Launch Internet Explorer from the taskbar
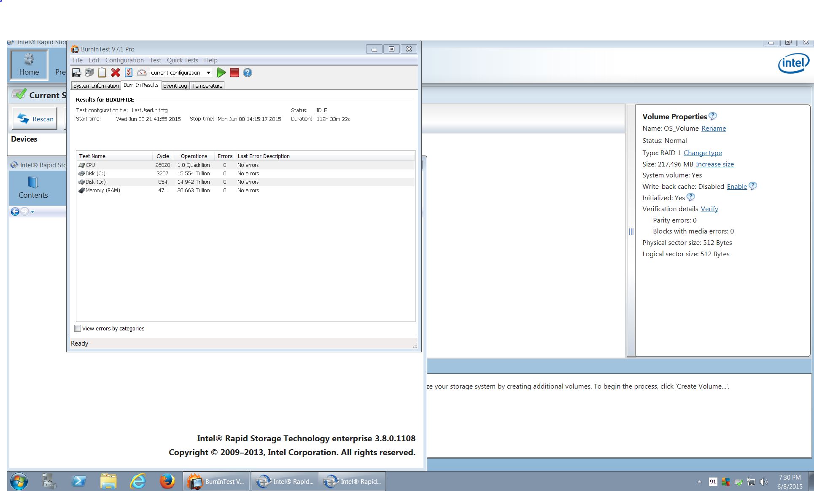The image size is (814, 491). click(x=138, y=481)
